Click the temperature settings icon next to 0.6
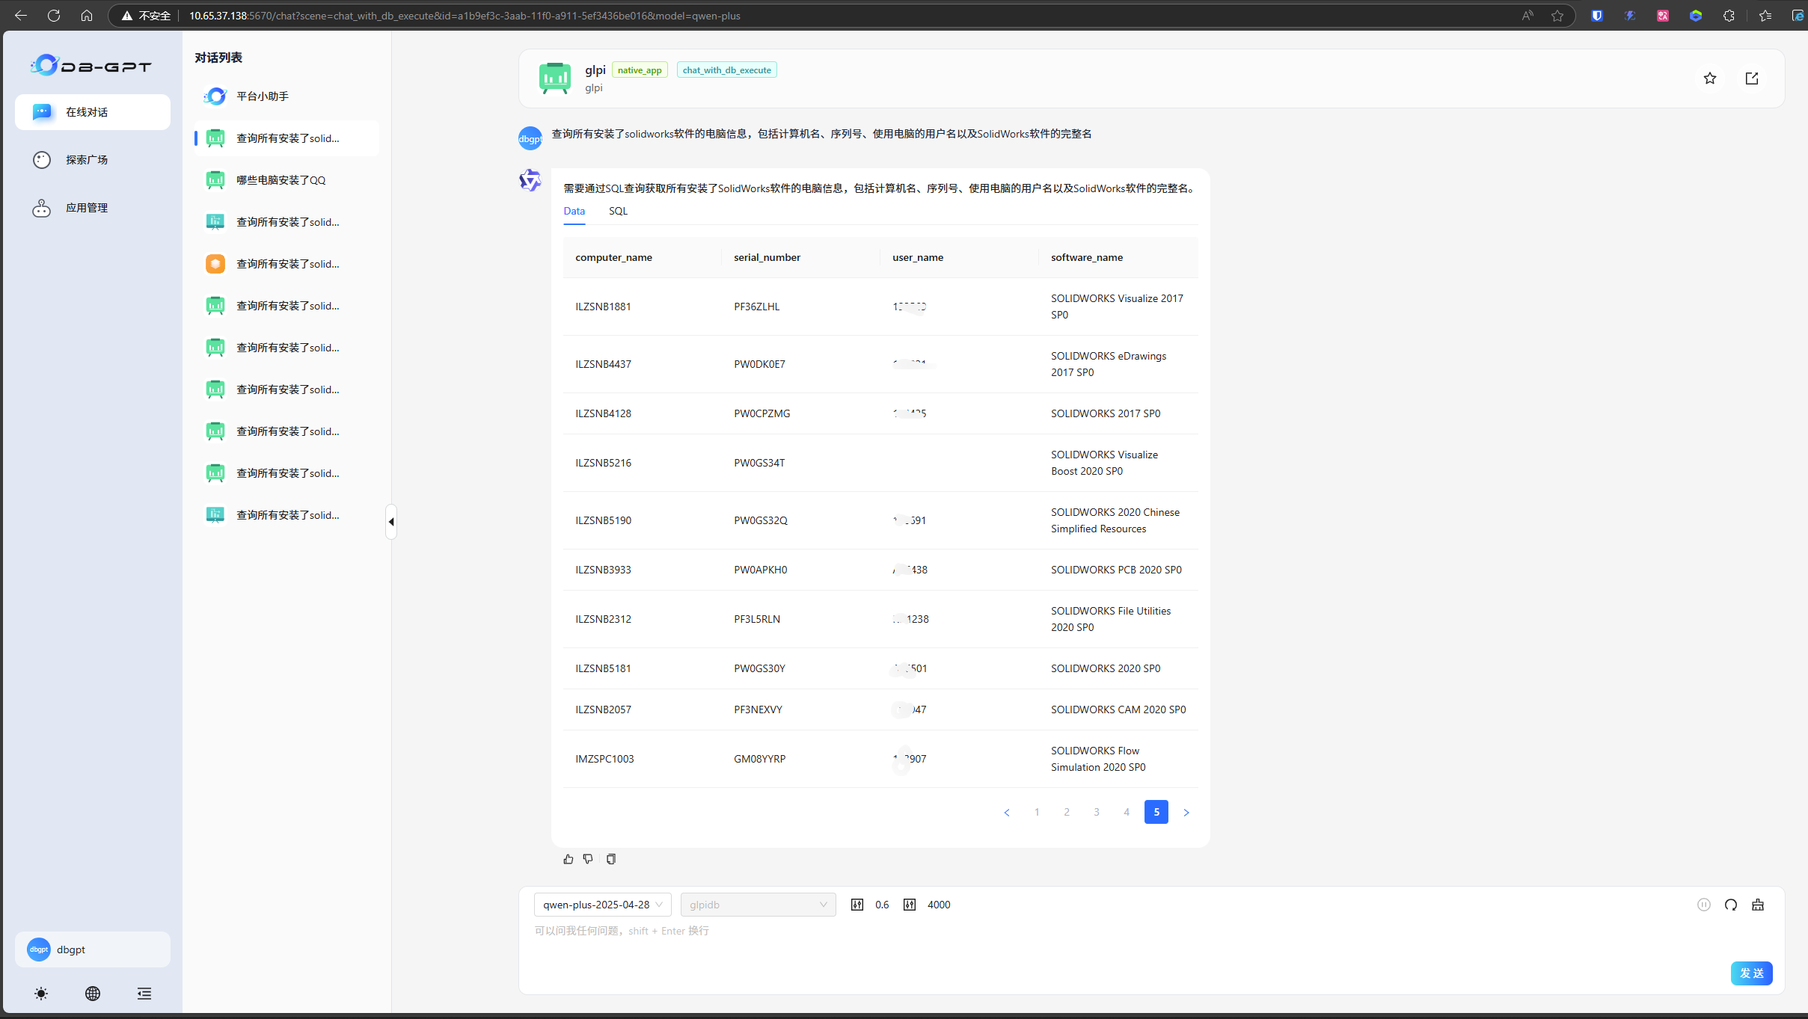 click(x=857, y=905)
